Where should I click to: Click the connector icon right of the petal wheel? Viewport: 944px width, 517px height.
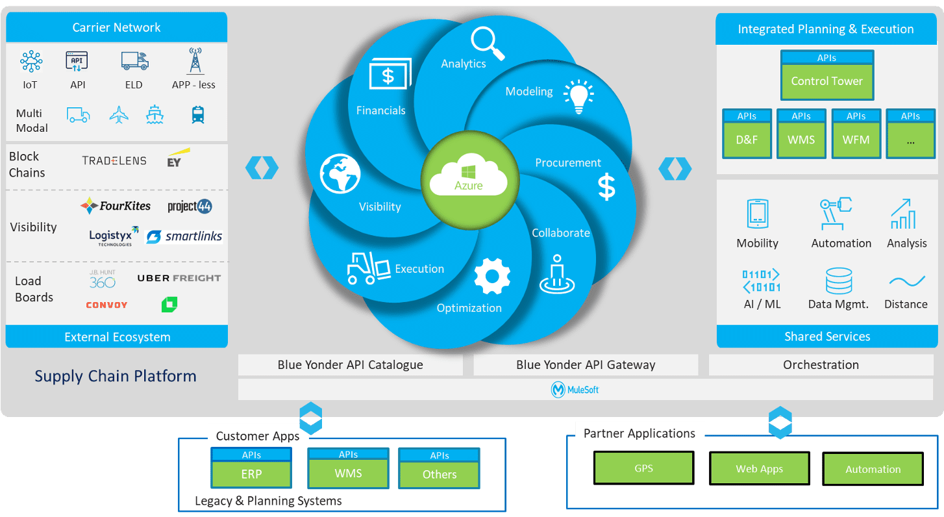point(675,168)
